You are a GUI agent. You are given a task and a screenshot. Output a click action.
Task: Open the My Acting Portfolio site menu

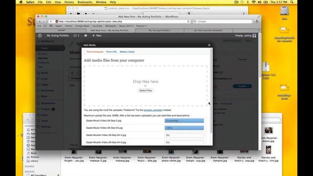[x=58, y=36]
